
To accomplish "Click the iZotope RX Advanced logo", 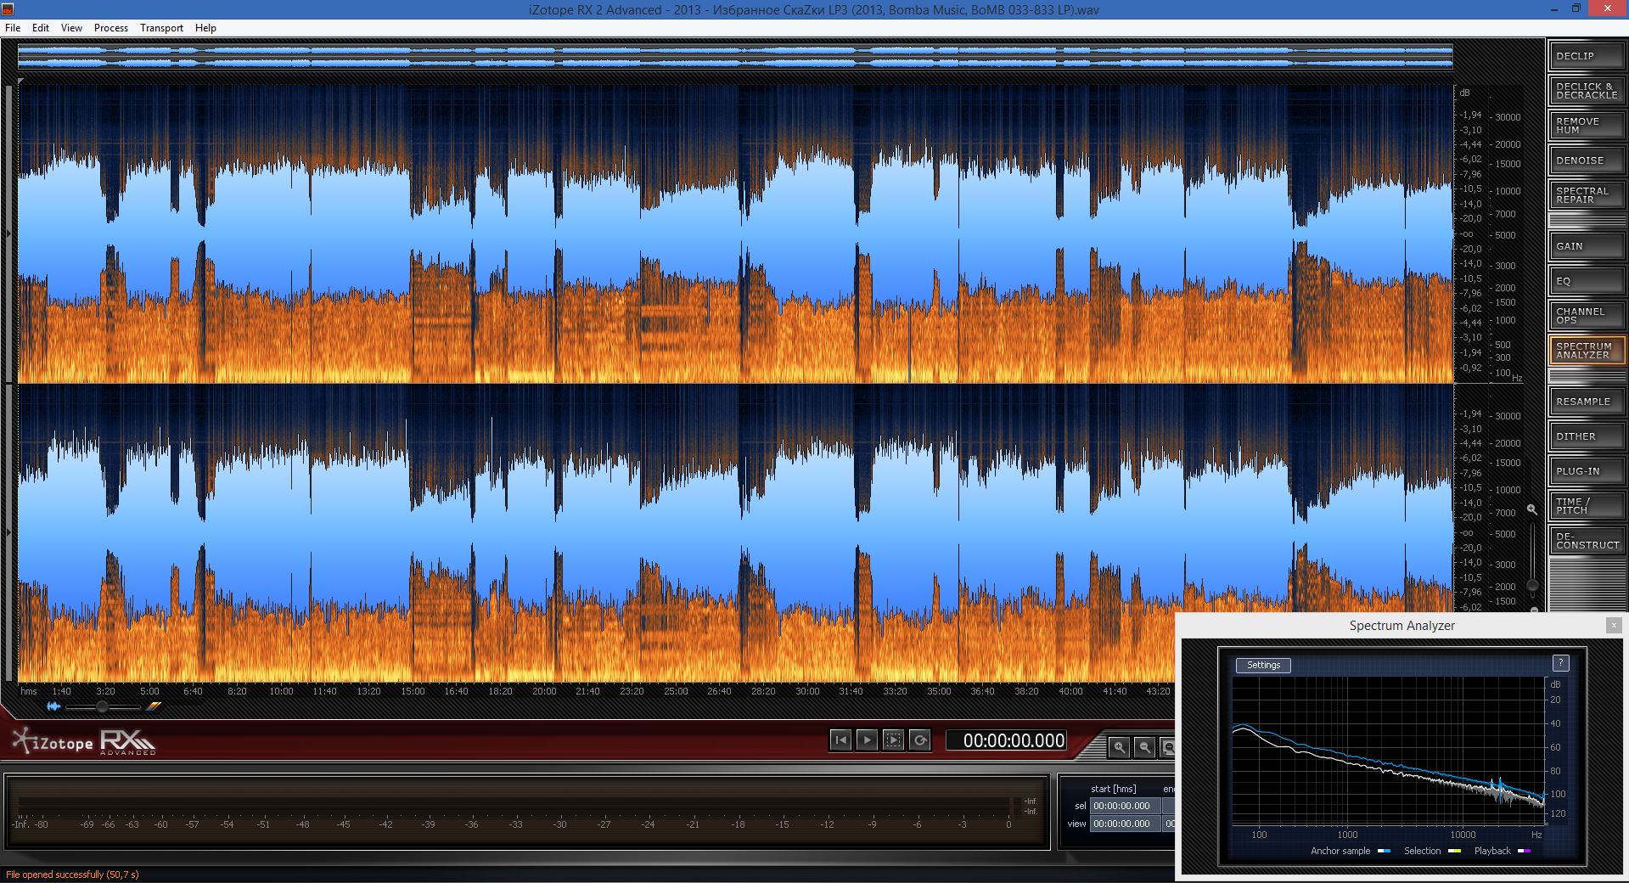I will coord(84,742).
